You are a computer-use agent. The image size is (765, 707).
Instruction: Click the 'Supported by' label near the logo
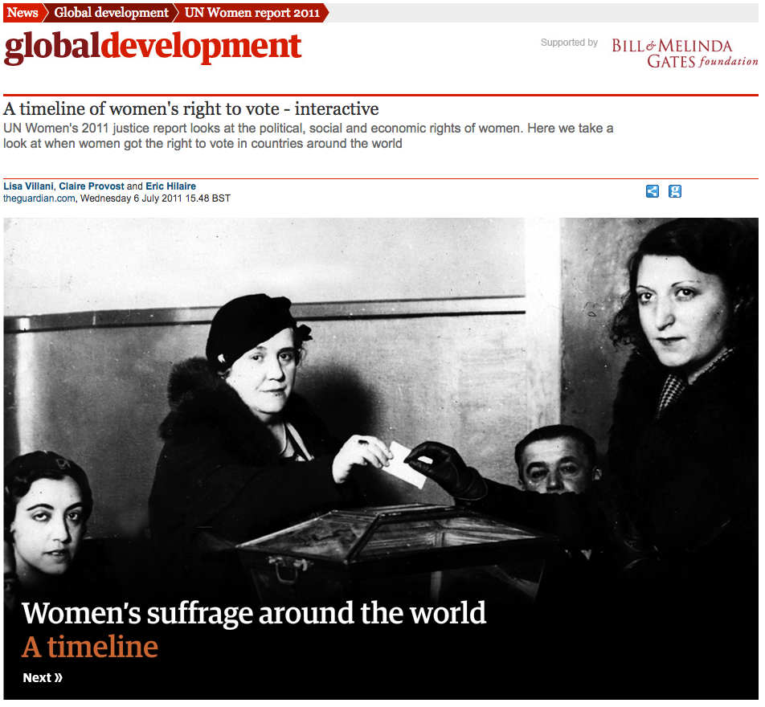click(569, 43)
